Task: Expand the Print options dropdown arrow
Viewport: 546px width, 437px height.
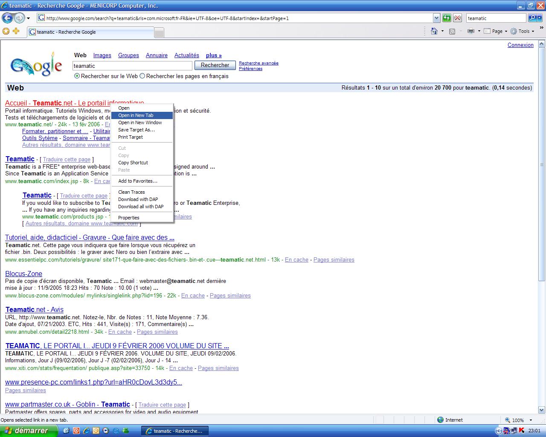Action: pos(479,31)
